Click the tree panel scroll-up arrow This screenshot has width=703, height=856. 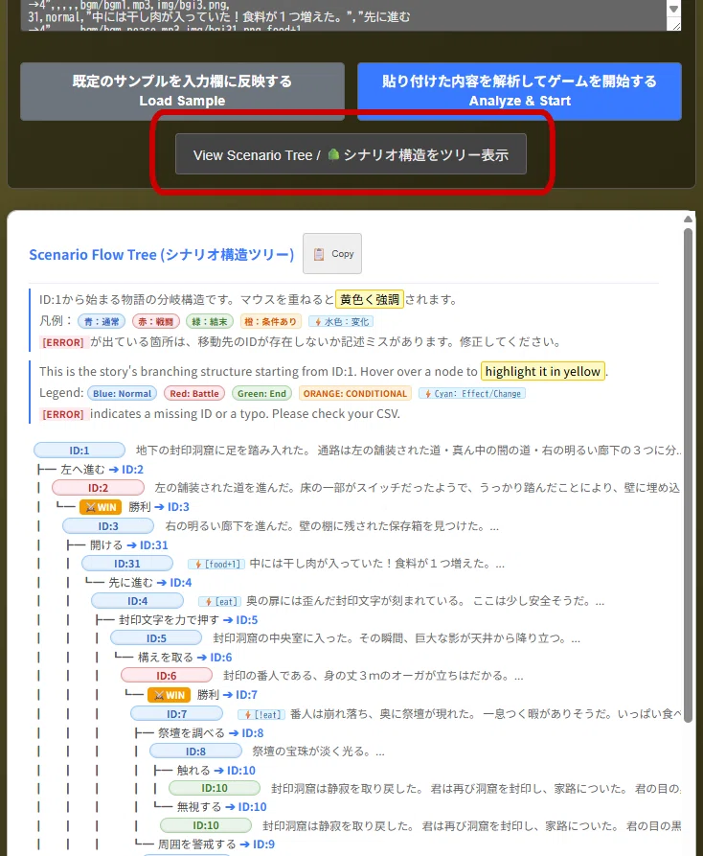point(688,219)
